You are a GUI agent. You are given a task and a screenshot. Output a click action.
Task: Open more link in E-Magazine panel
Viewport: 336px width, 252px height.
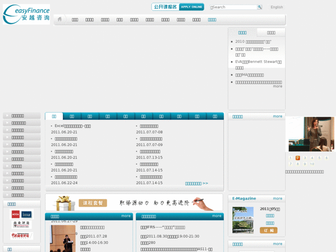click(x=277, y=198)
